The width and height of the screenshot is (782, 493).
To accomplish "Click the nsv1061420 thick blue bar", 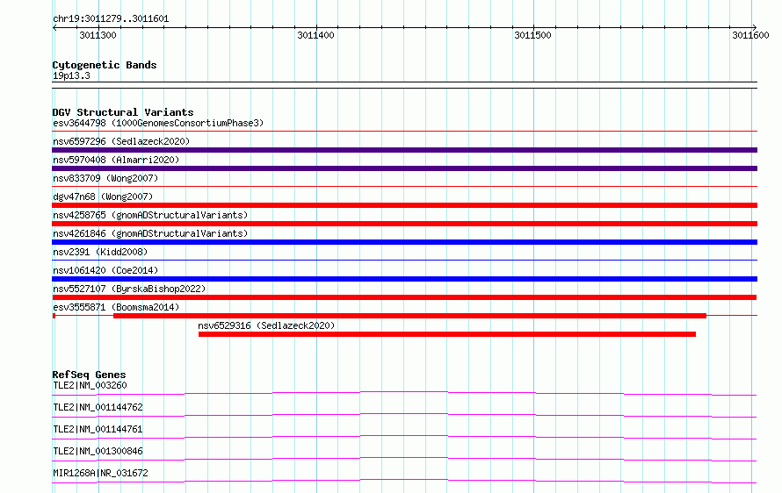I will pos(404,279).
